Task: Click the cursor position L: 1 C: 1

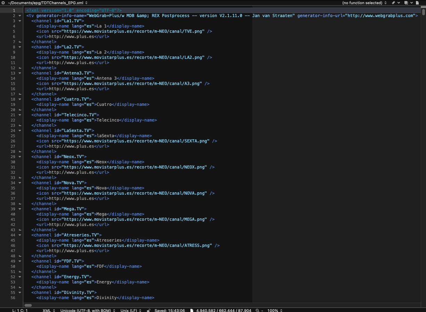Action: [x=20, y=310]
